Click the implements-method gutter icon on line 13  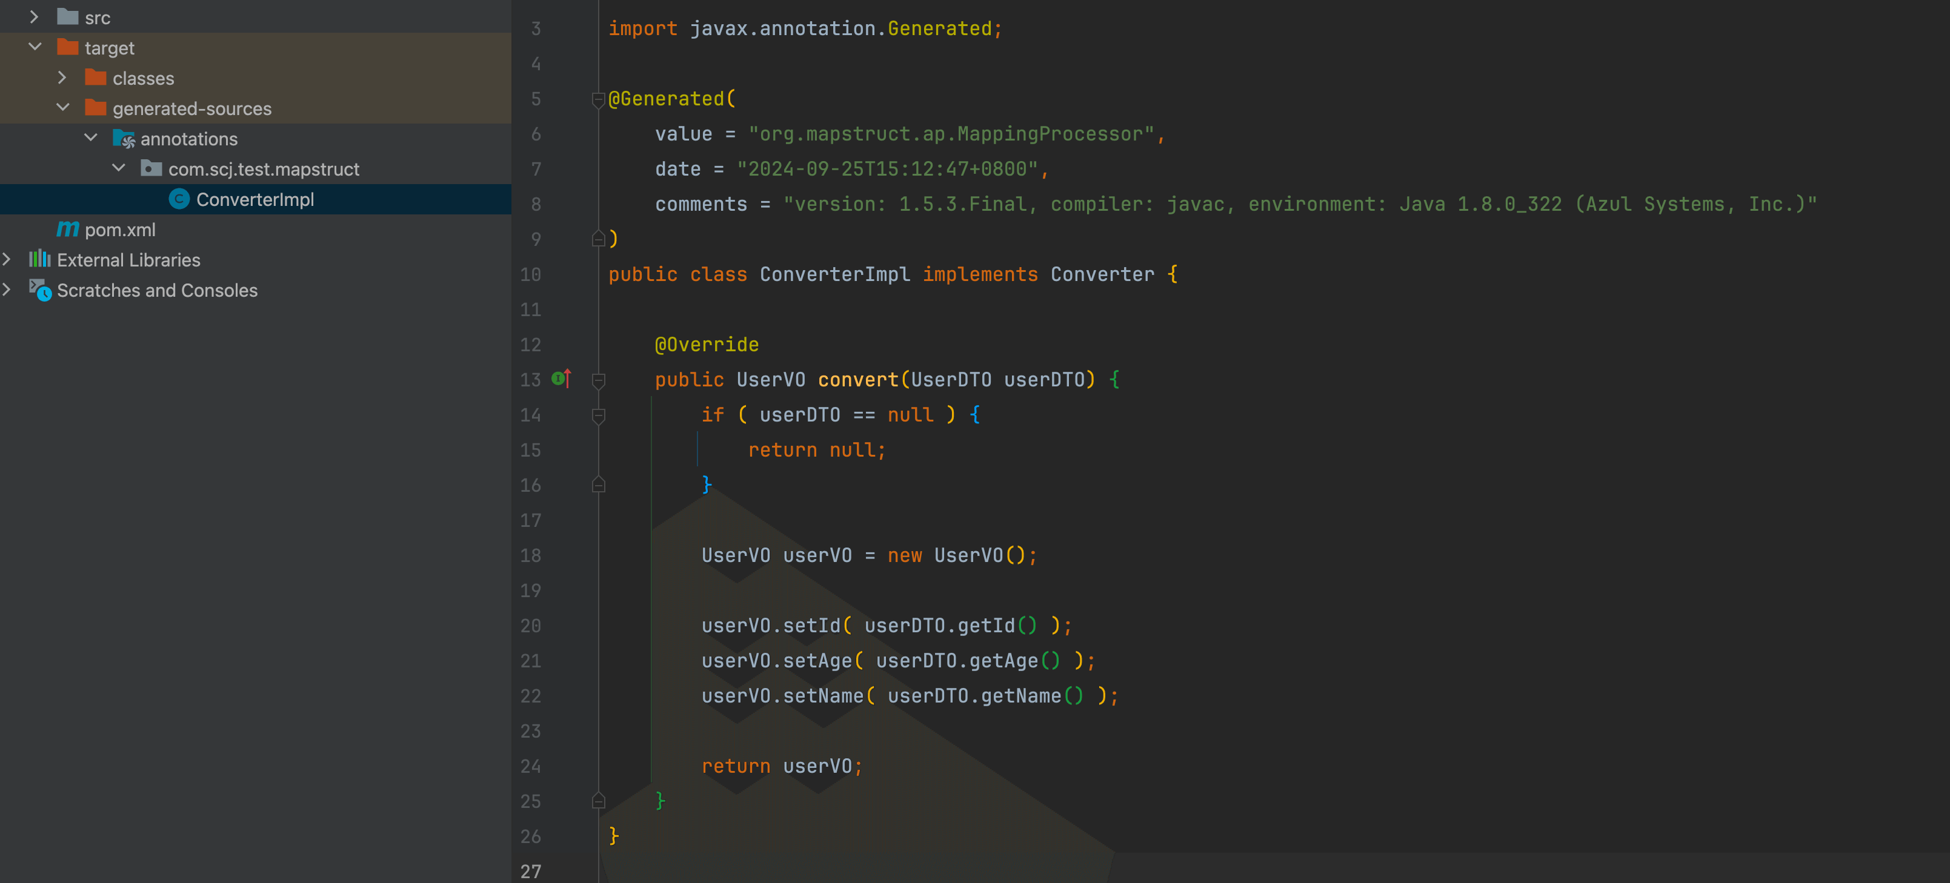tap(561, 379)
